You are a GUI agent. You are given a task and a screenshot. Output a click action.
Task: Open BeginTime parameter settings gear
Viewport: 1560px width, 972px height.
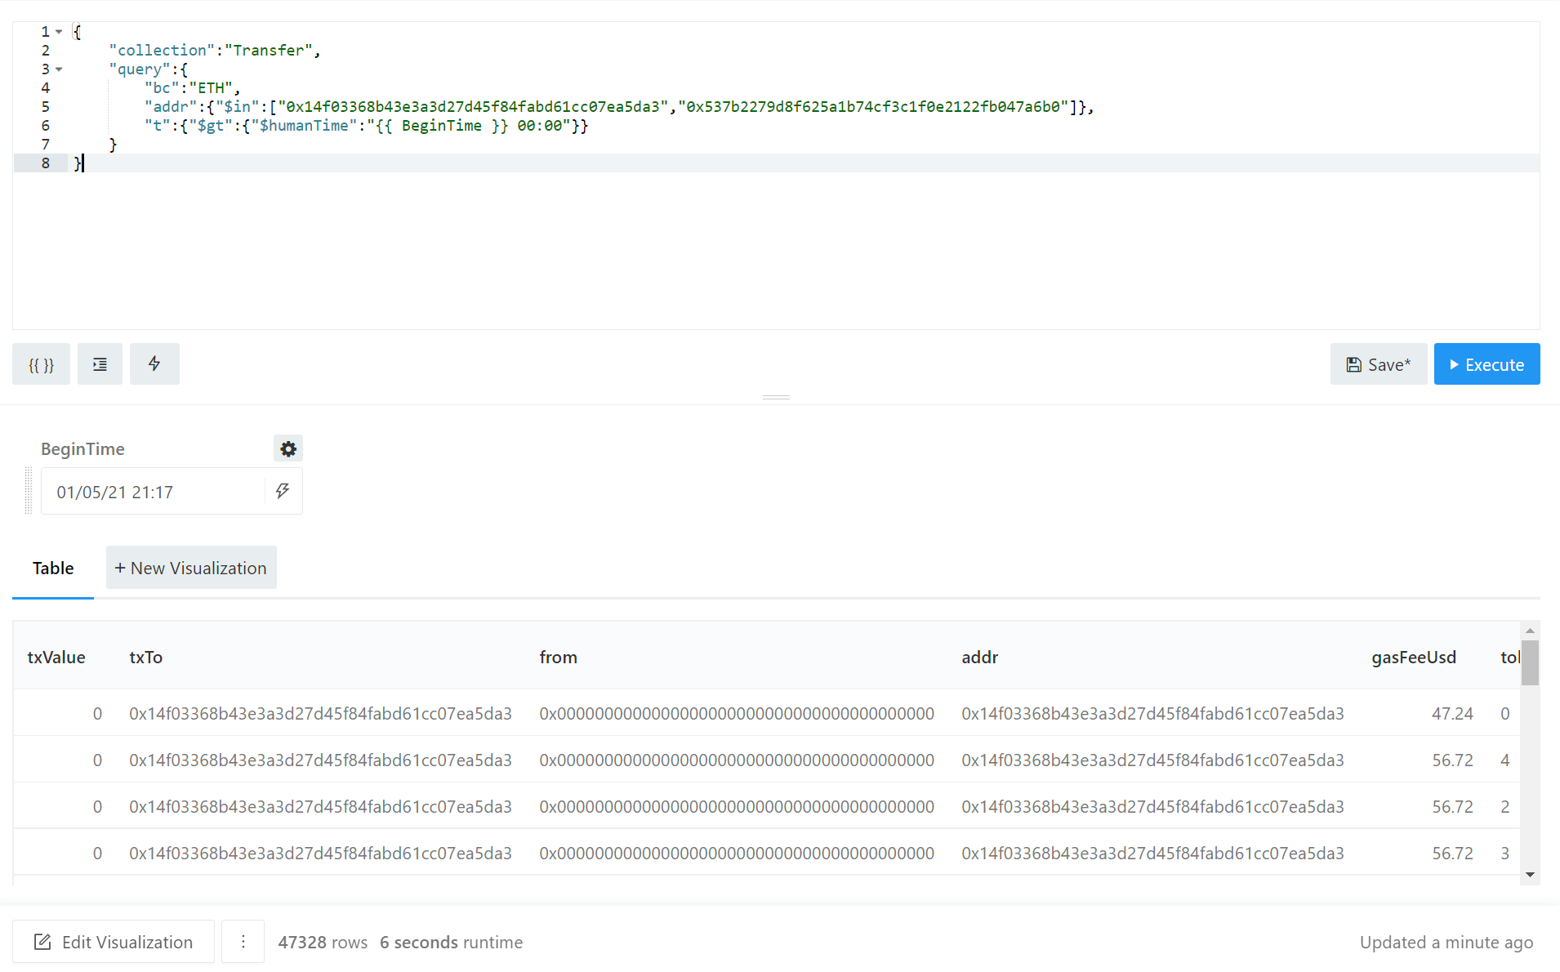pyautogui.click(x=288, y=448)
